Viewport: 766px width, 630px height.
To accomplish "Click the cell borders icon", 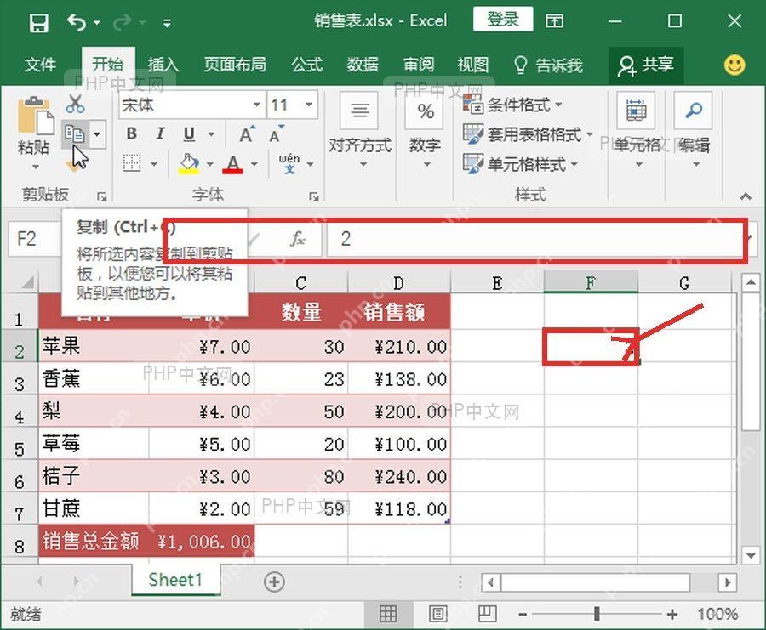I will [132, 163].
